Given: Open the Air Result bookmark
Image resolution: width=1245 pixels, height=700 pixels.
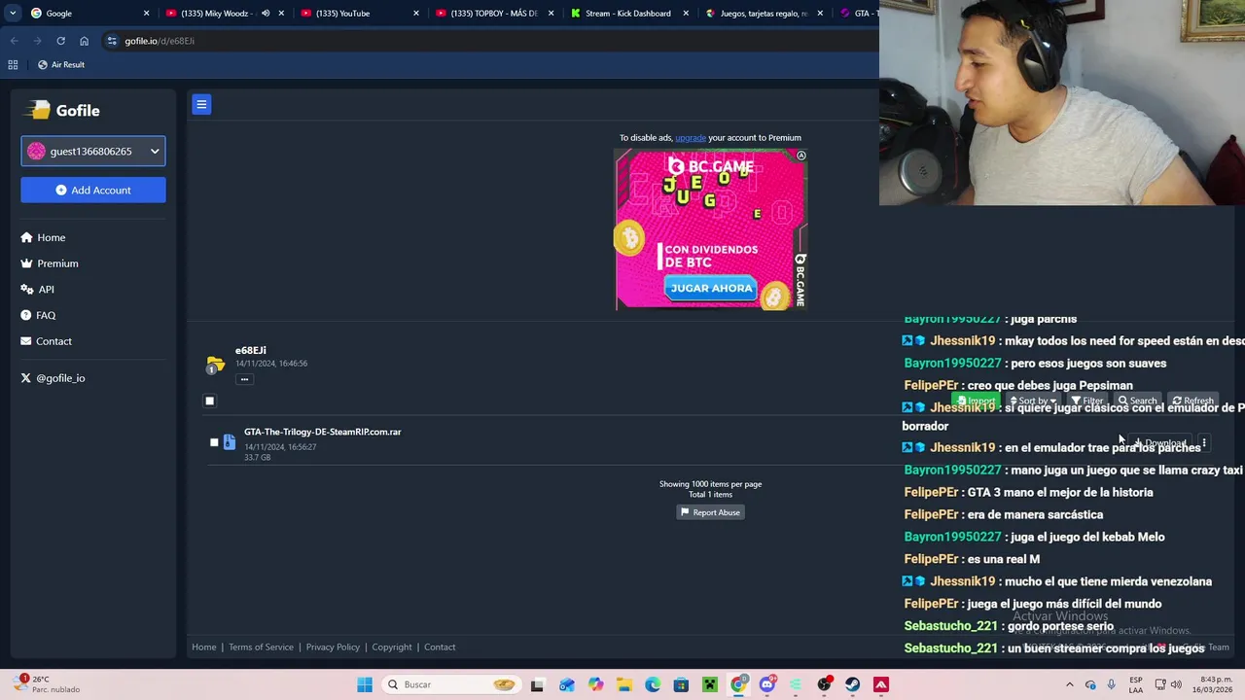Looking at the screenshot, I should click(x=60, y=65).
